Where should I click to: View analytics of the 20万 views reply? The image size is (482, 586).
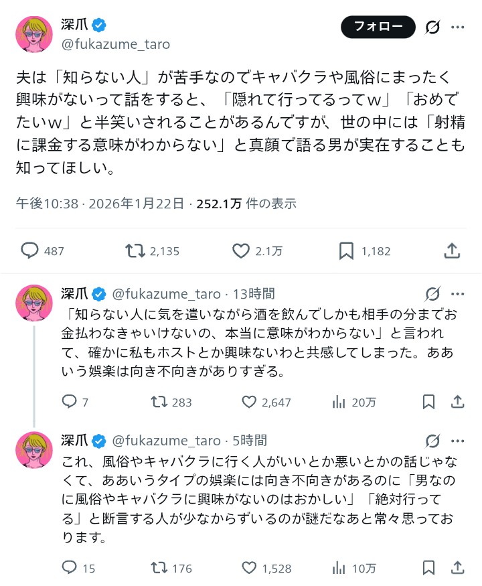(339, 402)
